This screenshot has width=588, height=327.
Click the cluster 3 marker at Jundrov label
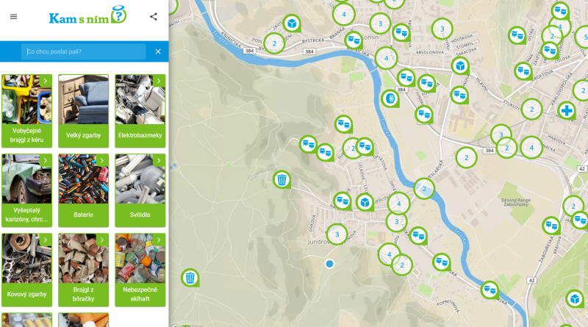click(337, 234)
